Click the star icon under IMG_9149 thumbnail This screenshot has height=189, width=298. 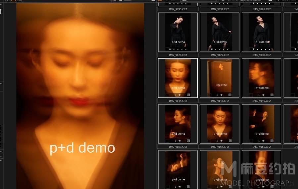[263, 95]
